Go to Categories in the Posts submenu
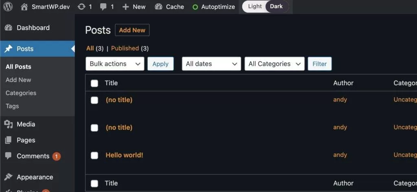Image resolution: width=417 pixels, height=192 pixels. pos(21,93)
